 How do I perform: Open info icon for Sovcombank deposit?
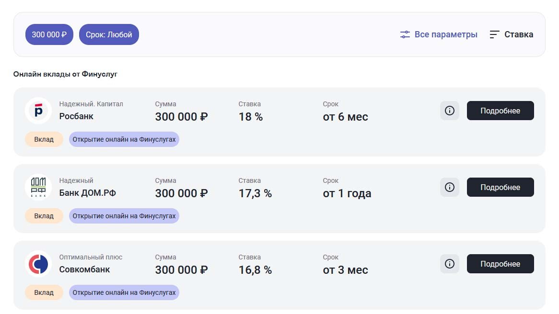(x=450, y=264)
